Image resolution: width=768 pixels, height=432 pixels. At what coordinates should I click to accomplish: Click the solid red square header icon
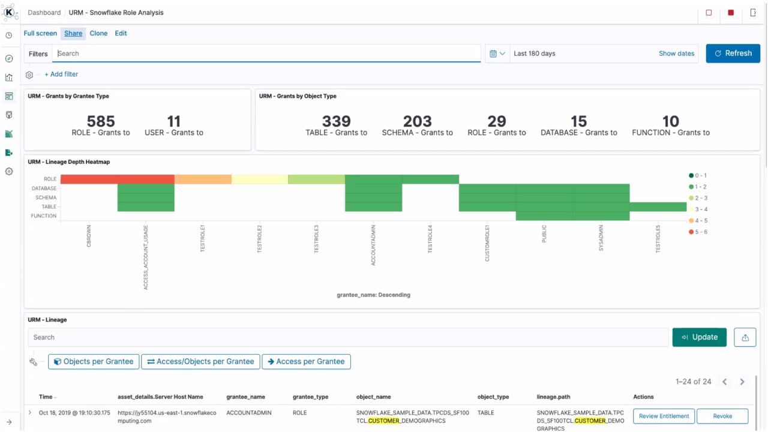731,13
